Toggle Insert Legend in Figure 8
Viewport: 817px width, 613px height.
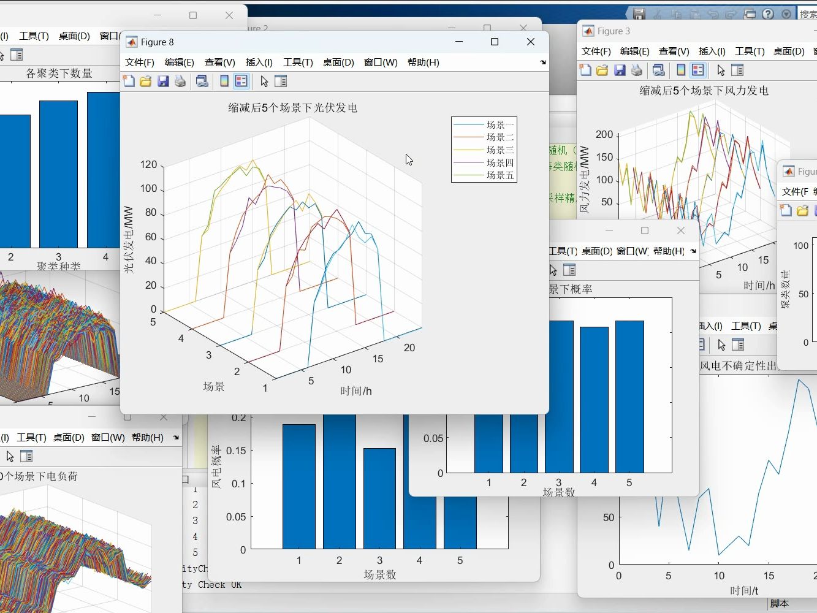(241, 81)
